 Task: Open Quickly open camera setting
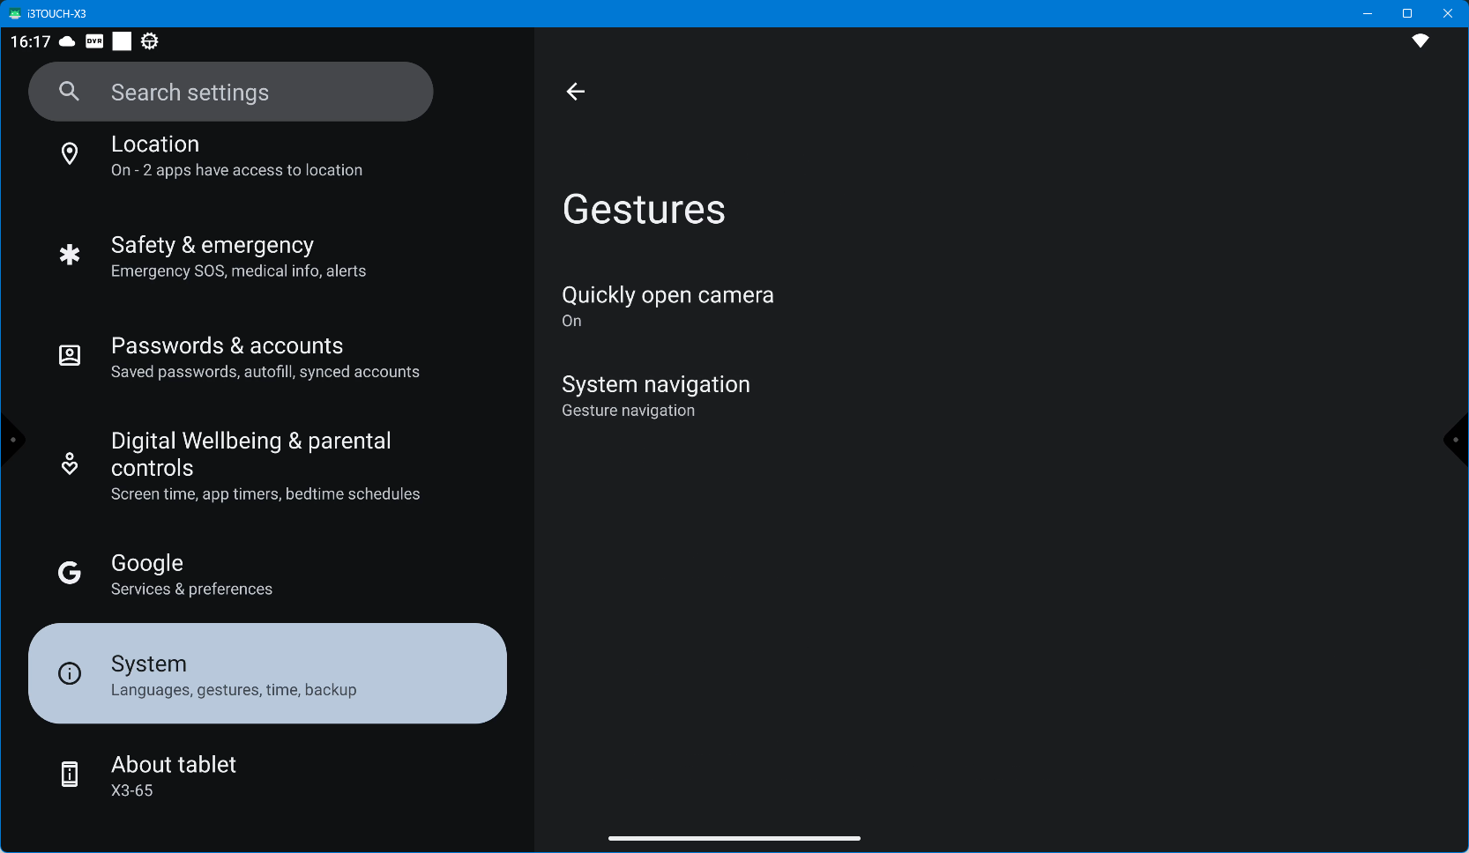[x=667, y=306]
